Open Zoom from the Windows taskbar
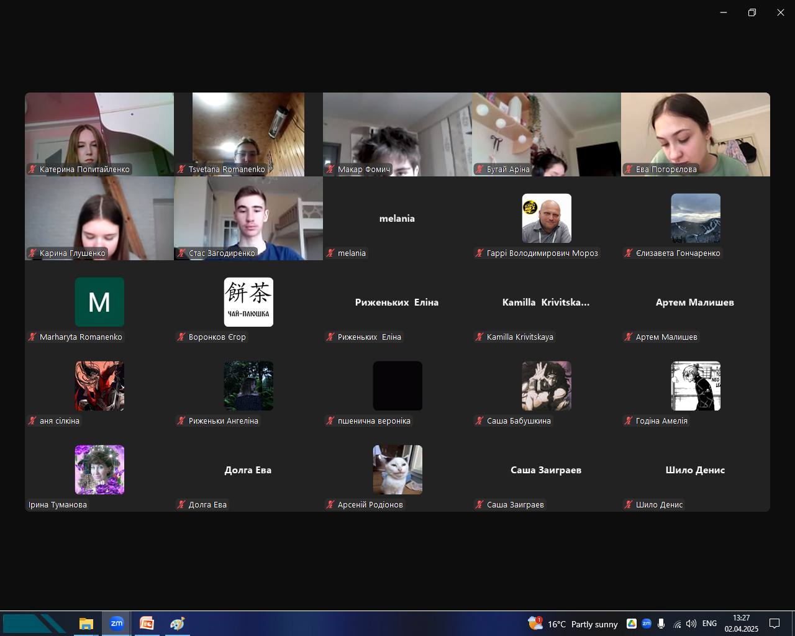 coord(116,624)
